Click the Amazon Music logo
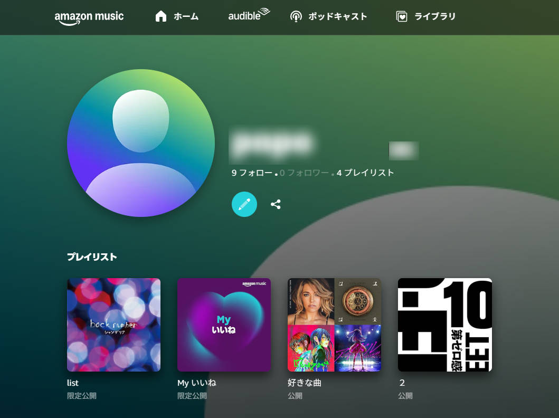559x418 pixels. coord(89,18)
